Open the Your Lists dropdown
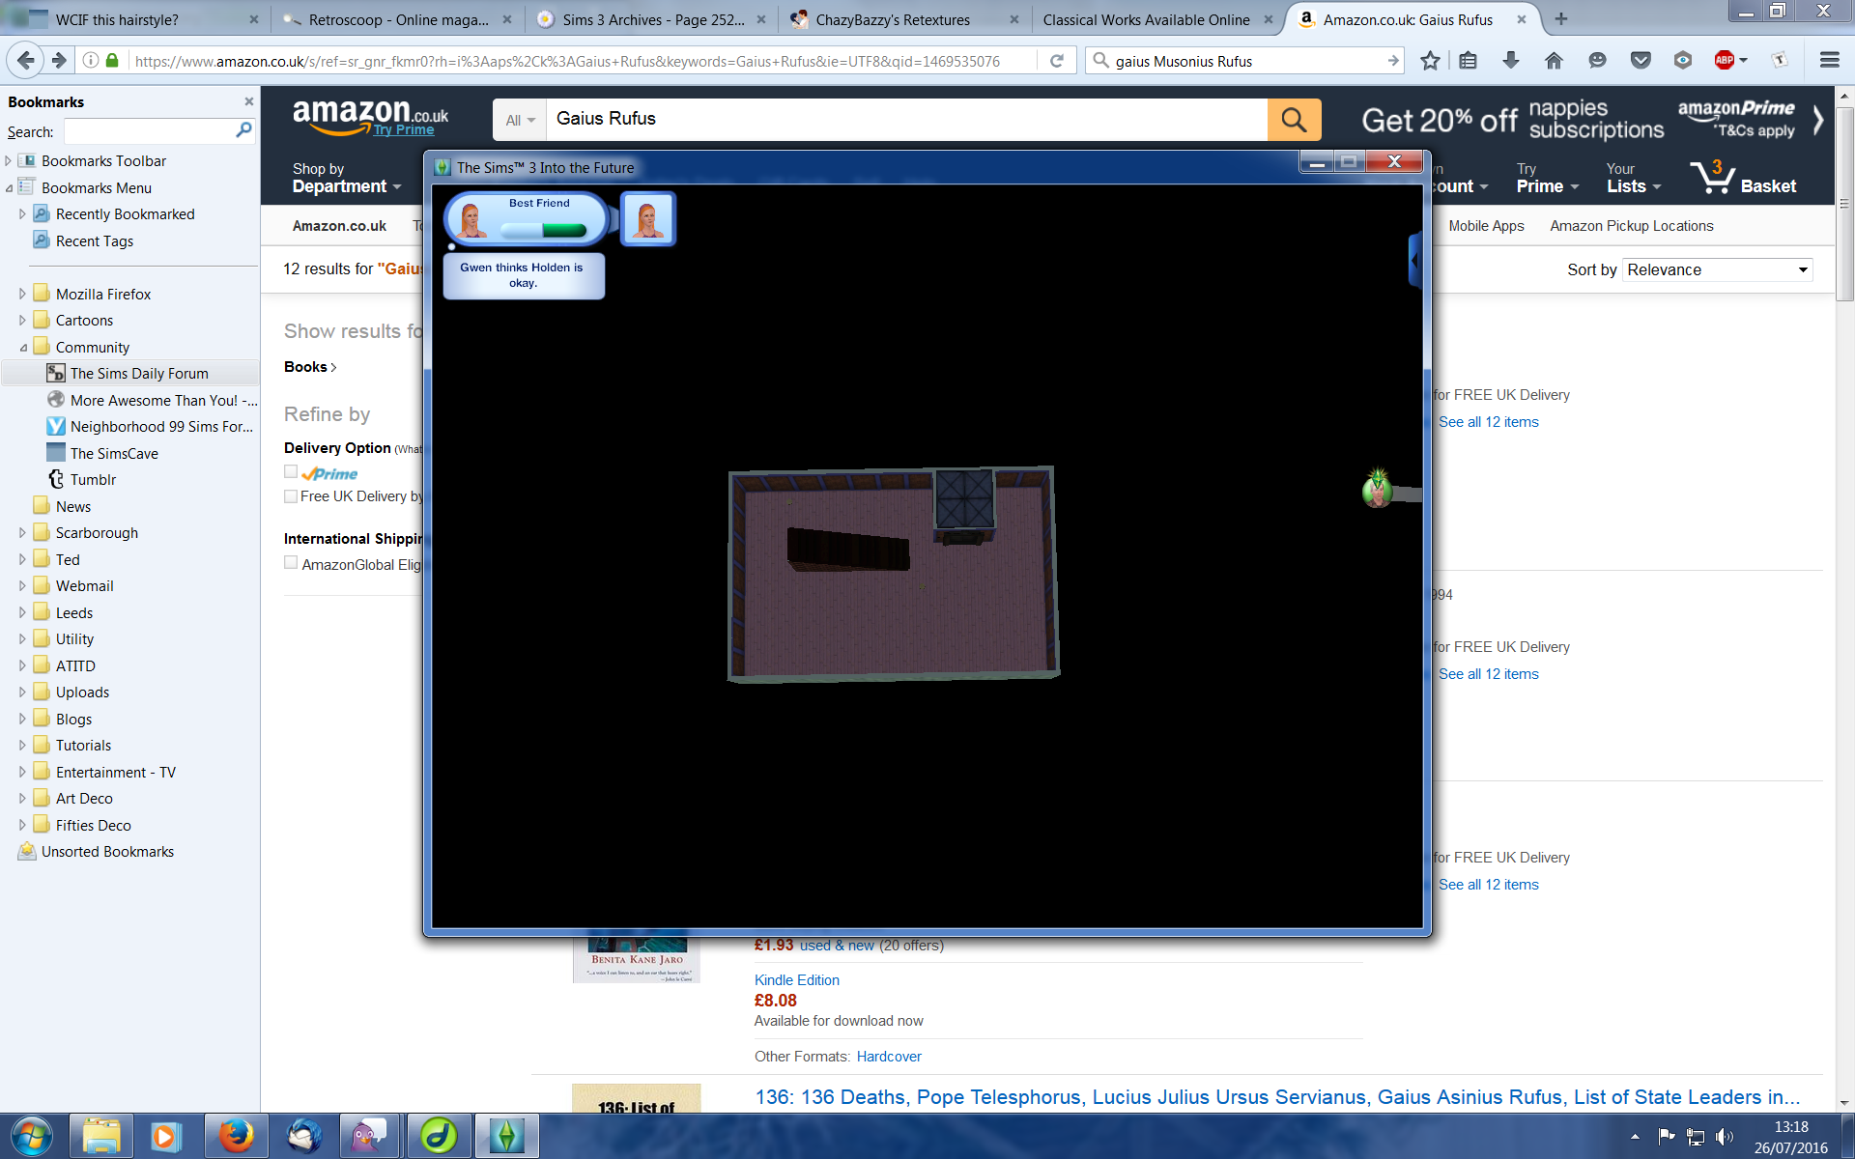Image resolution: width=1855 pixels, height=1159 pixels. [x=1634, y=178]
